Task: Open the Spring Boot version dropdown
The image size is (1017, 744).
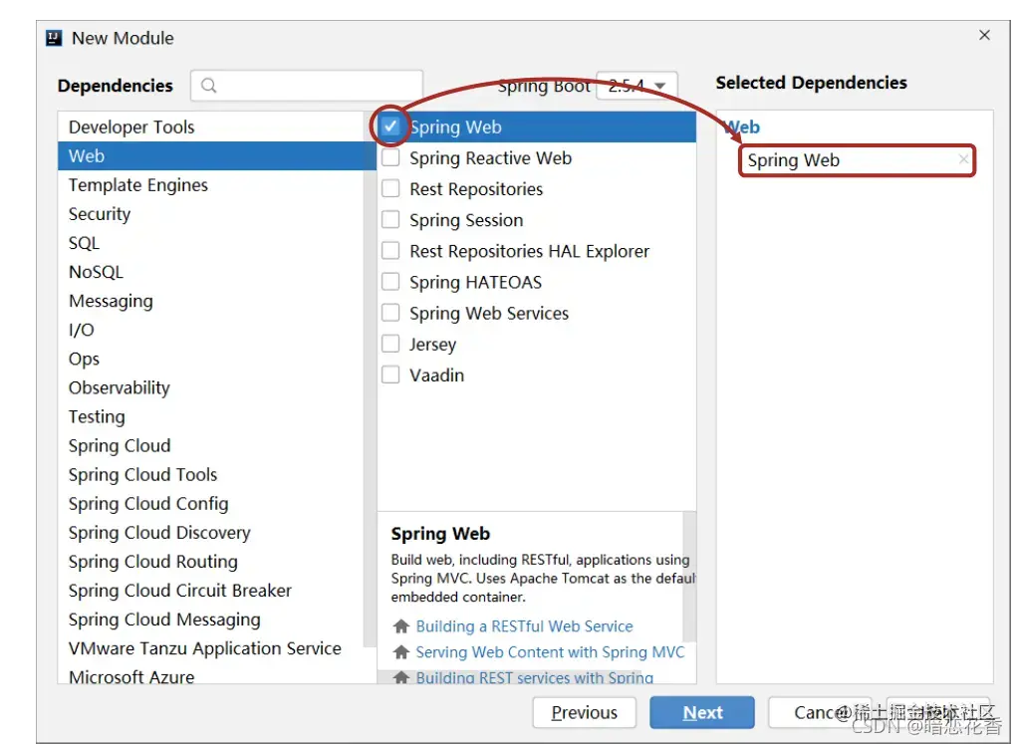Action: tap(636, 86)
